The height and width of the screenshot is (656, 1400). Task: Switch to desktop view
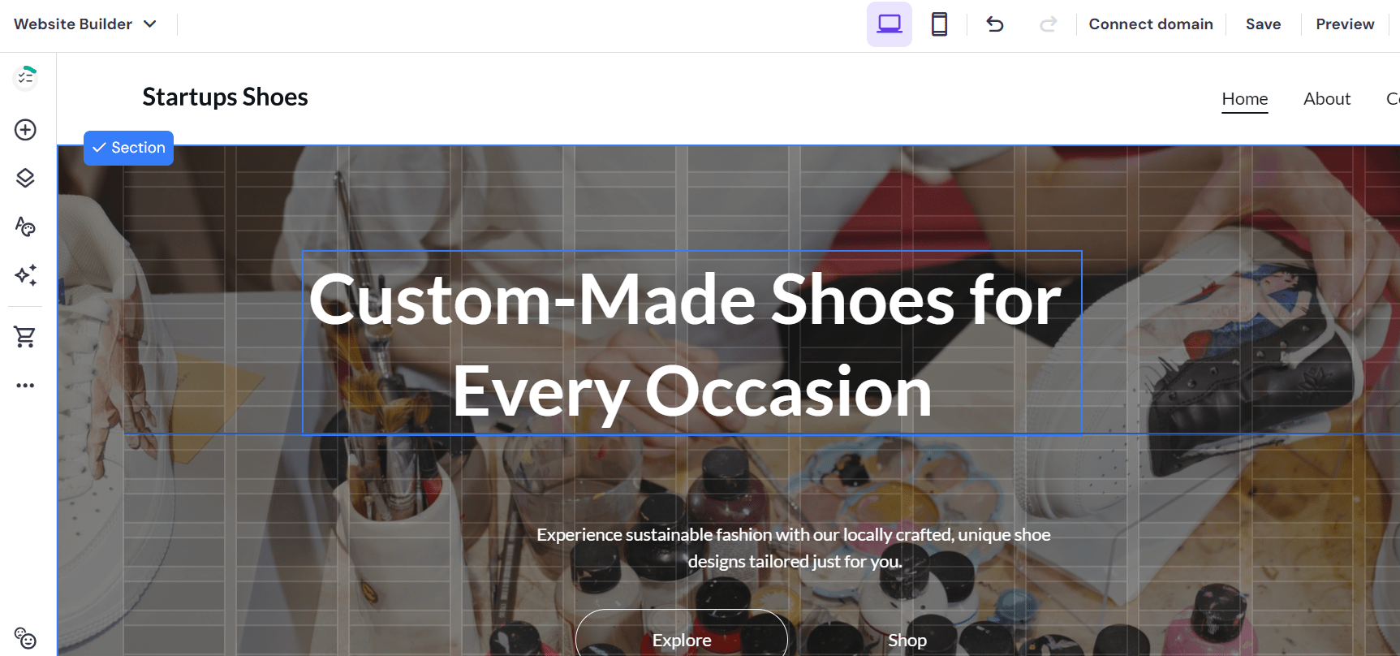pos(890,24)
